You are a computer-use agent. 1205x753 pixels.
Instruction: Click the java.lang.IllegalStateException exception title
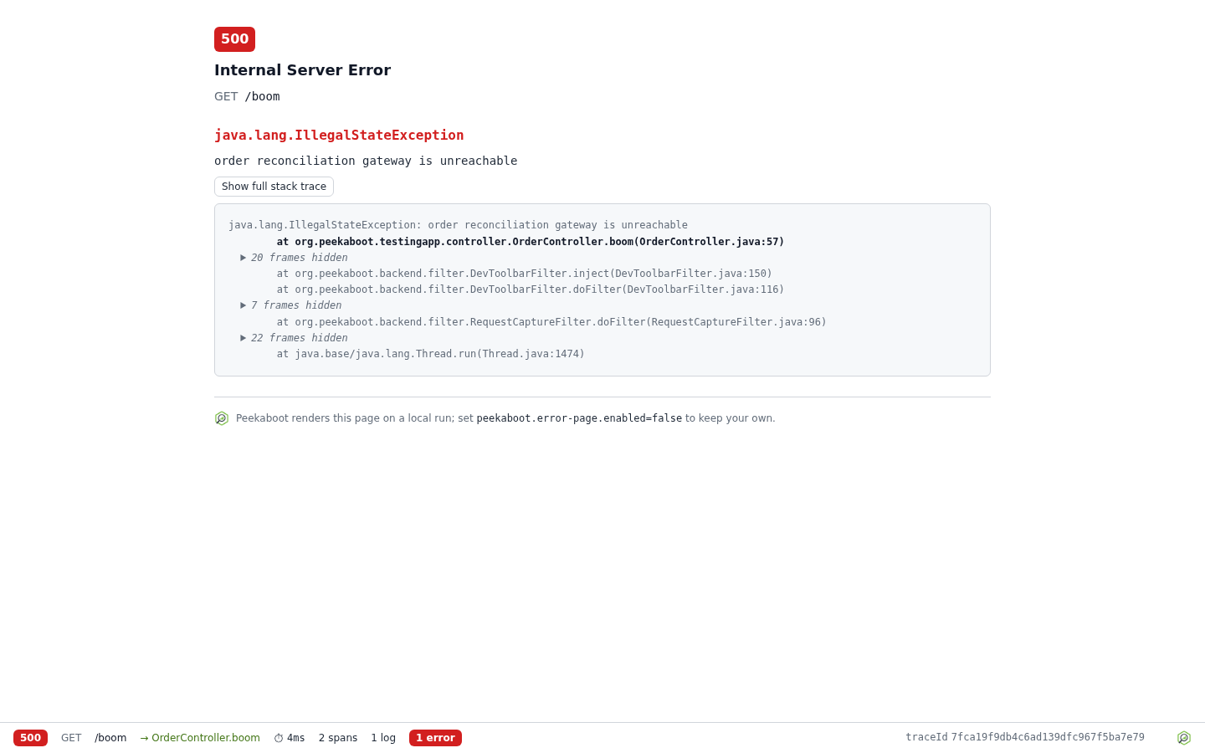339,136
